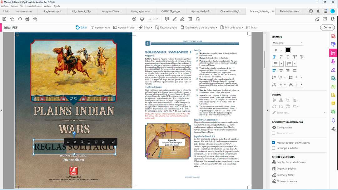Print the document via printer icon
This screenshot has width=338, height=190.
point(27,19)
